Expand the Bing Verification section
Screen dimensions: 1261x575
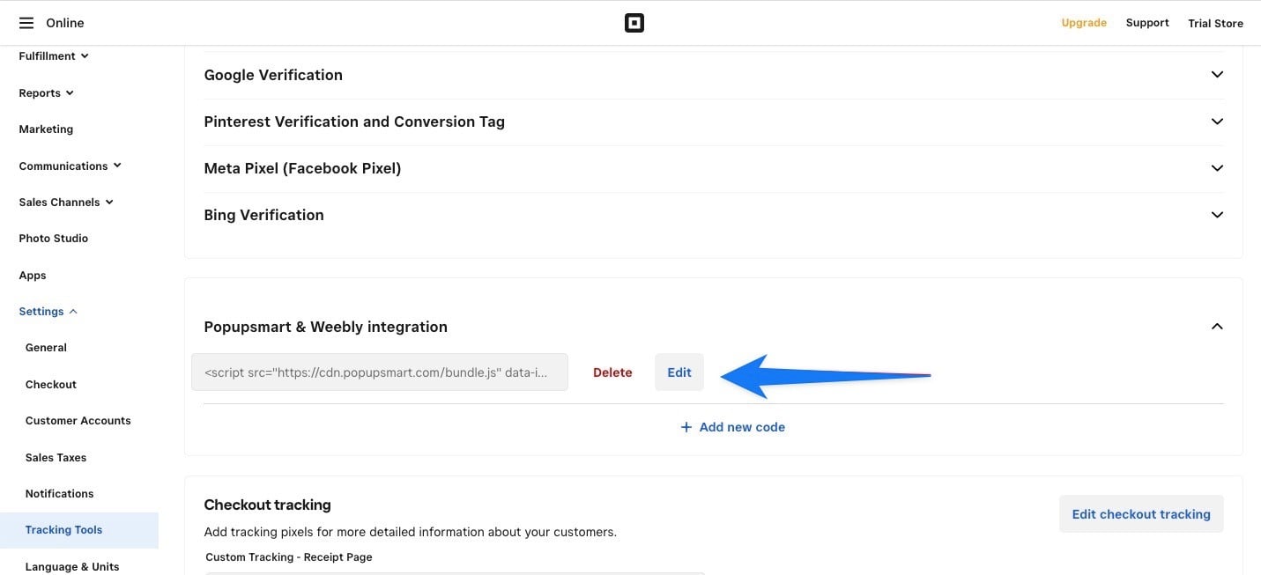click(1217, 215)
